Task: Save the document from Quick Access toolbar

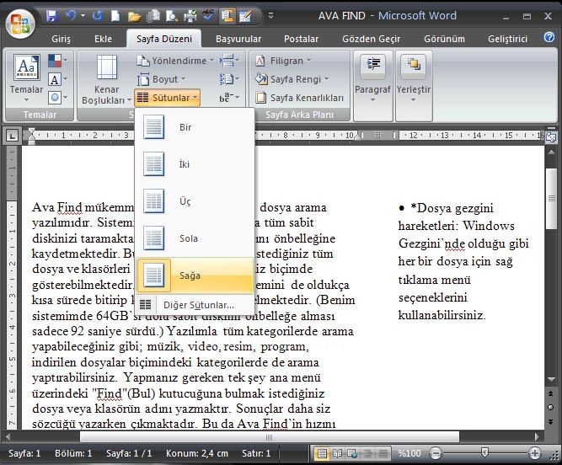Action: tap(52, 16)
